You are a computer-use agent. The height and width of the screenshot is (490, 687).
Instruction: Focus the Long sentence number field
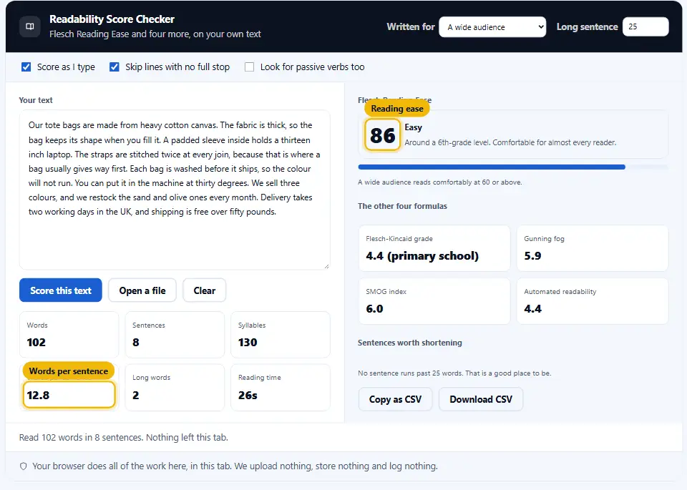pyautogui.click(x=645, y=26)
